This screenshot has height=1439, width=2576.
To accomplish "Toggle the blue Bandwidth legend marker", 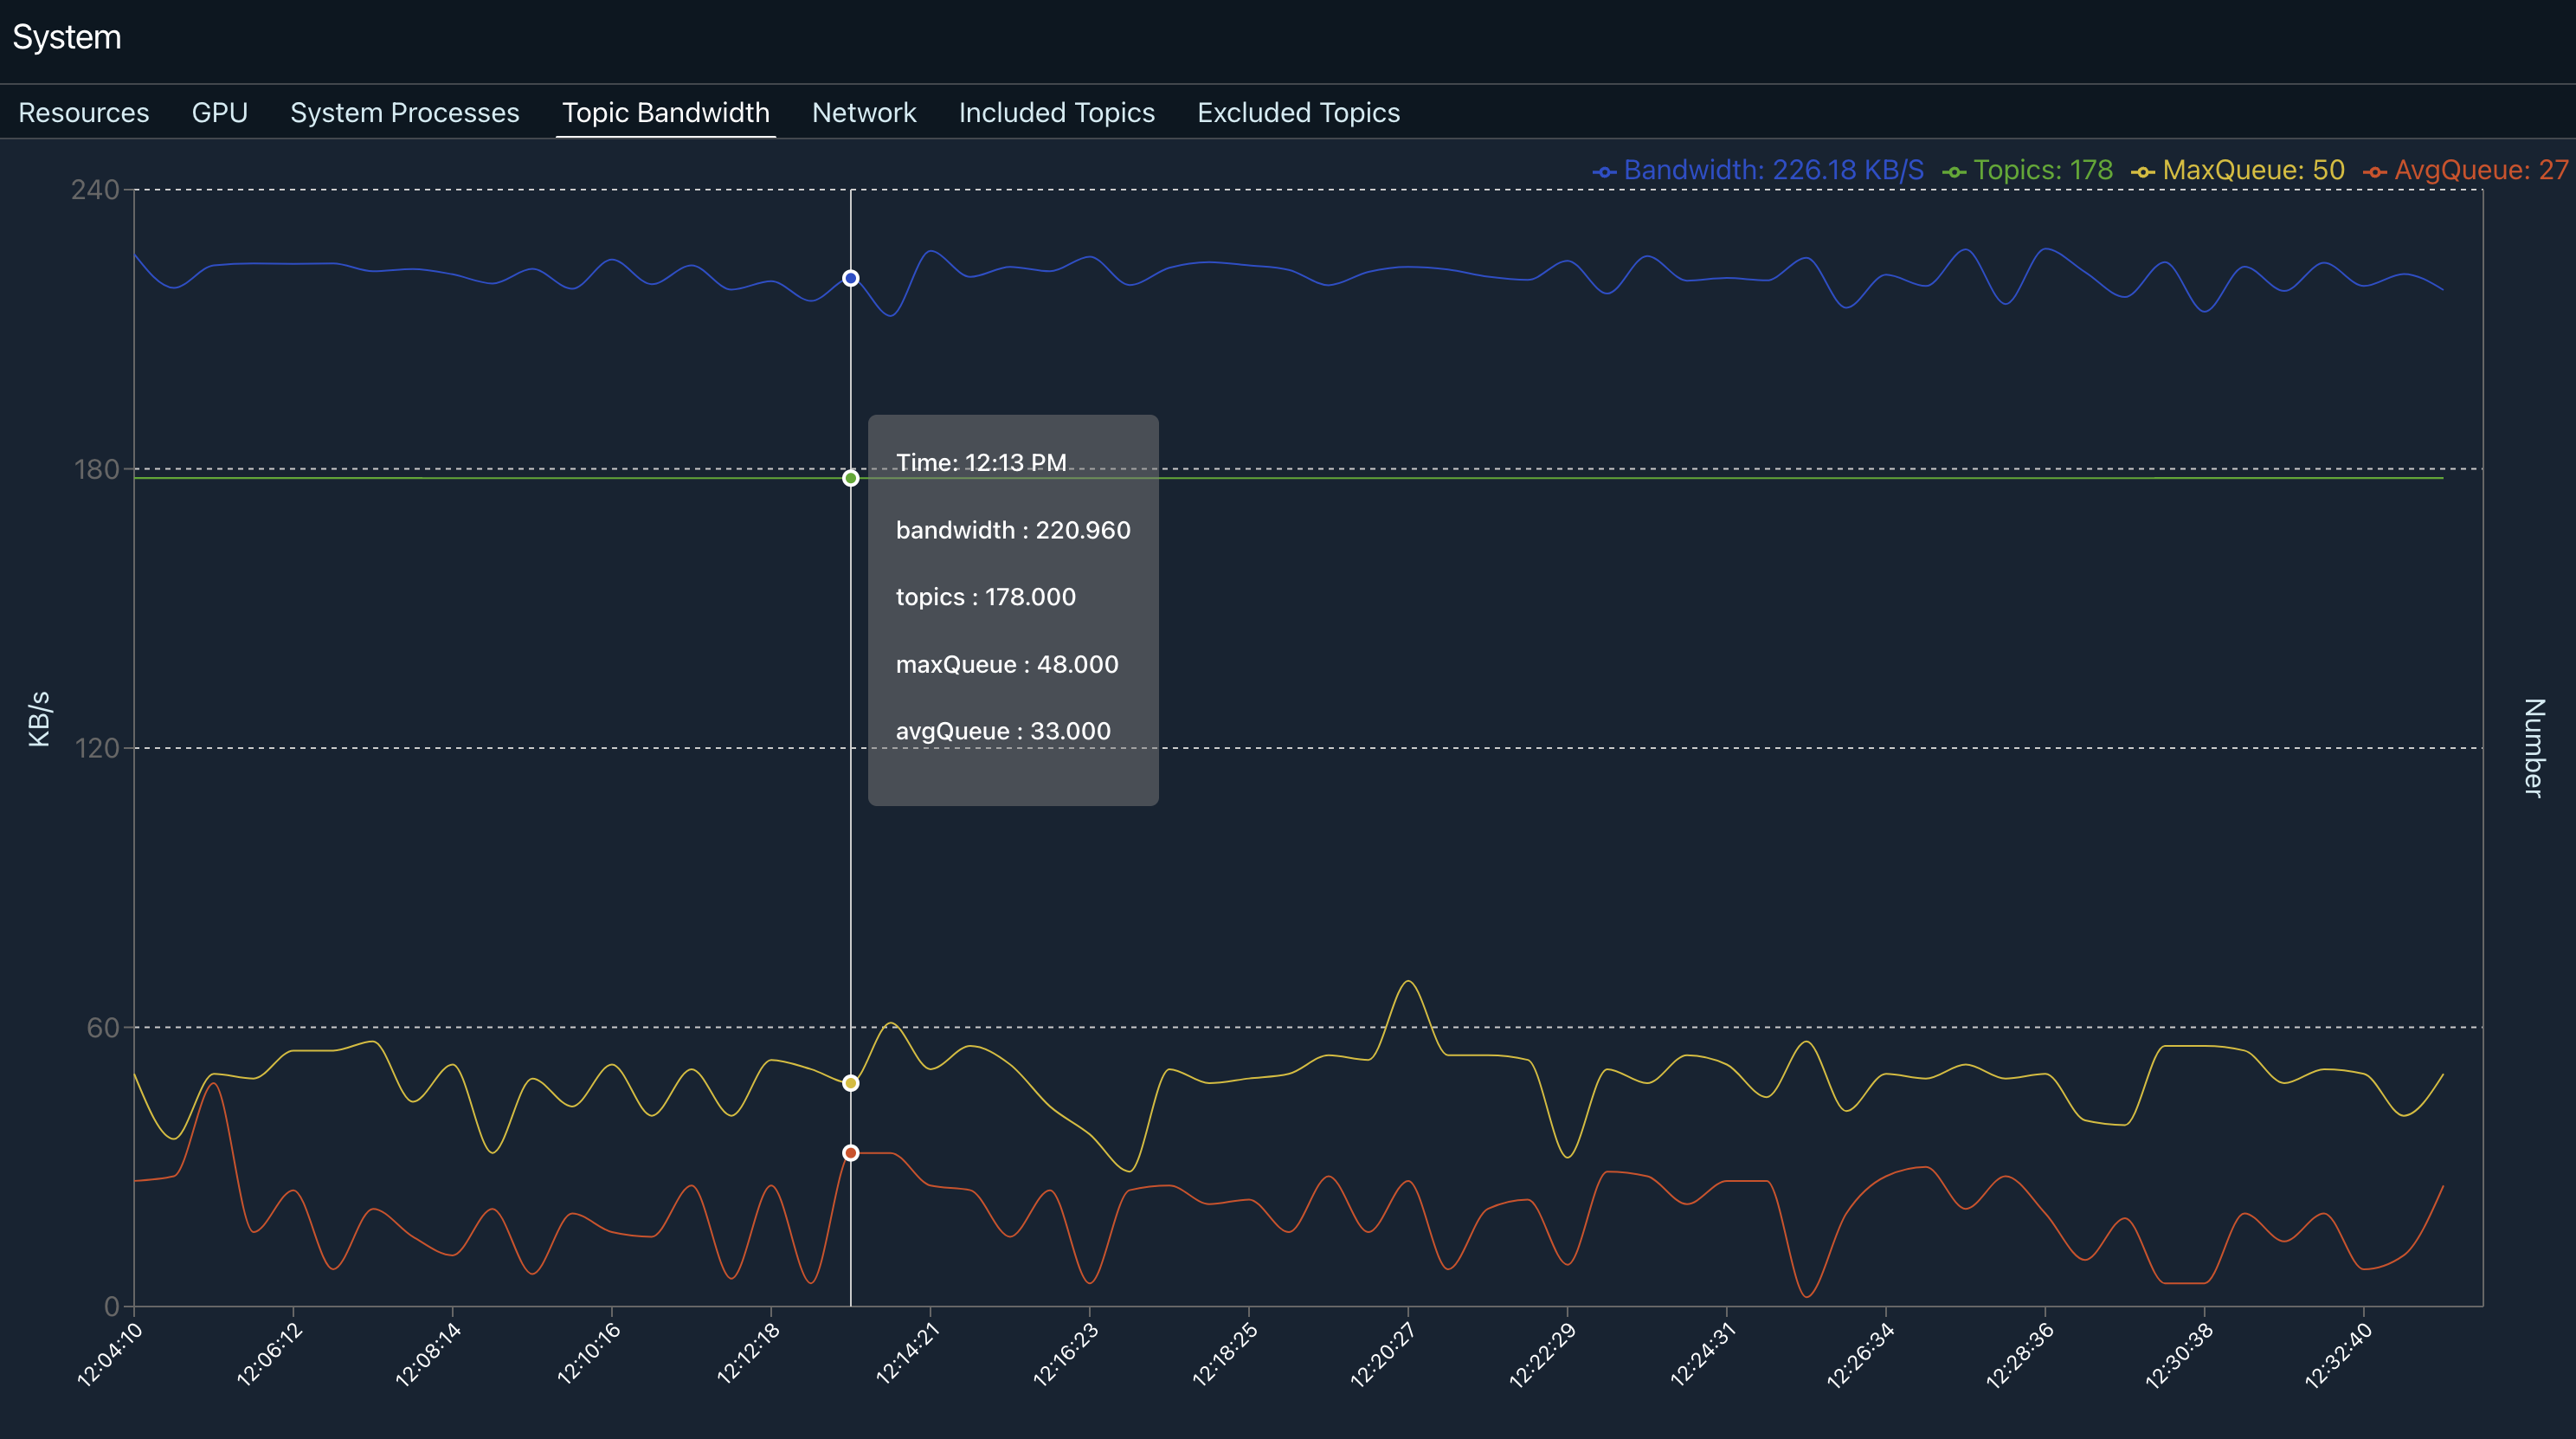I will tap(1604, 172).
